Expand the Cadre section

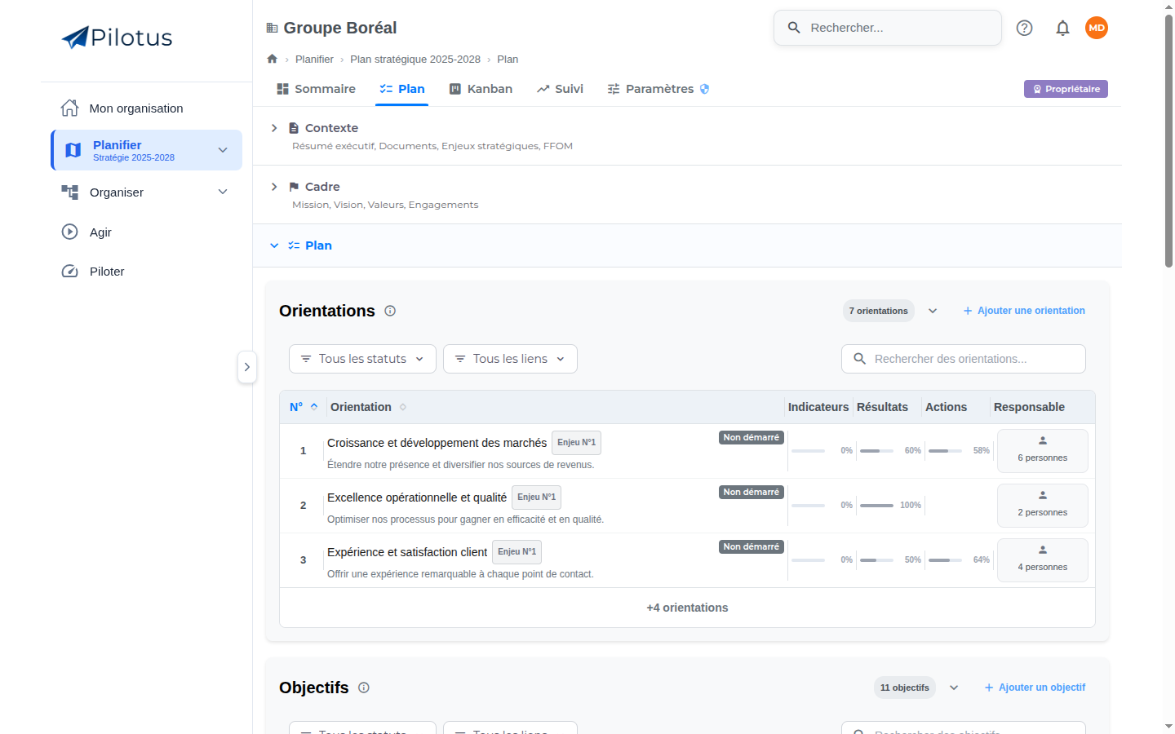tap(274, 187)
